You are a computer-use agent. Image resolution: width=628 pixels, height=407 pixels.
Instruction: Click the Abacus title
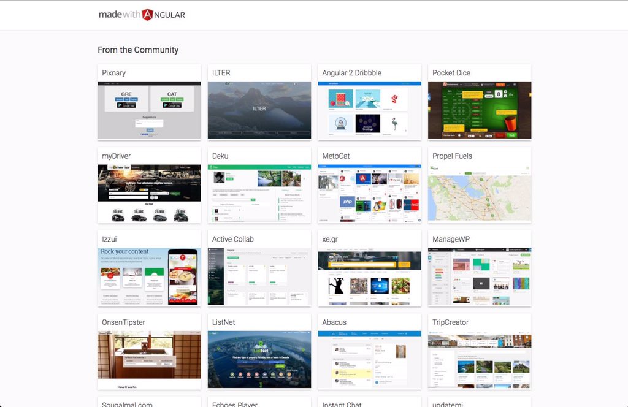(334, 322)
